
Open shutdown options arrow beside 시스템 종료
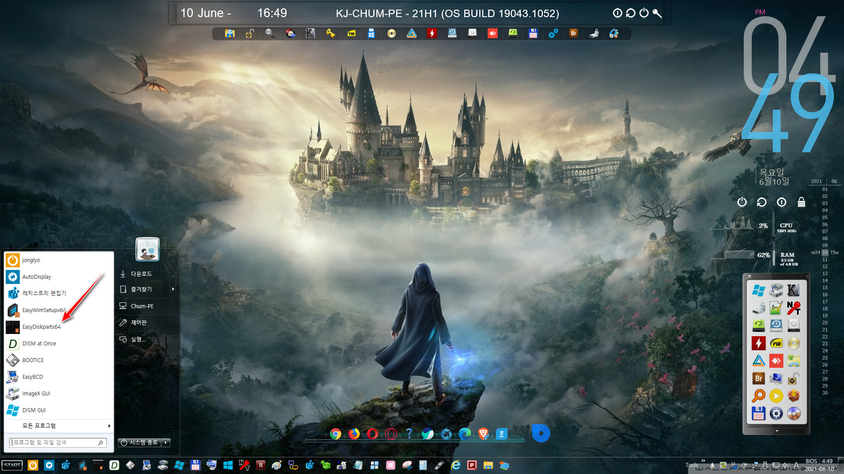pos(166,443)
